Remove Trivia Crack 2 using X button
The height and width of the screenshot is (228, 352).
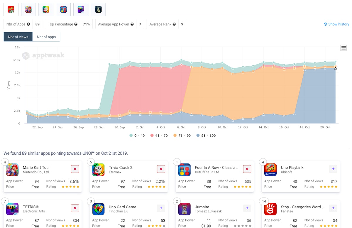(161, 169)
